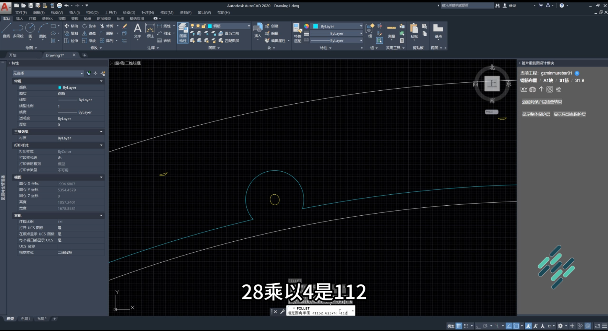Open the '无选择' selection dropdown

(48, 73)
